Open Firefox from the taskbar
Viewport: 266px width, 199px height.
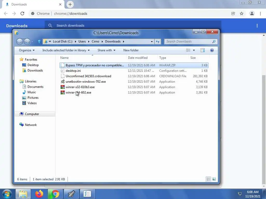[x=39, y=194]
